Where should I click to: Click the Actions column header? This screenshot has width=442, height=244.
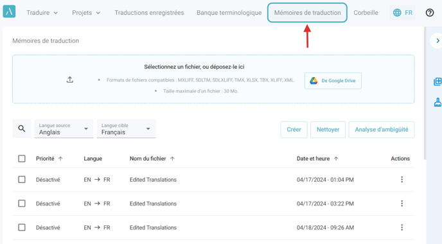tap(400, 159)
